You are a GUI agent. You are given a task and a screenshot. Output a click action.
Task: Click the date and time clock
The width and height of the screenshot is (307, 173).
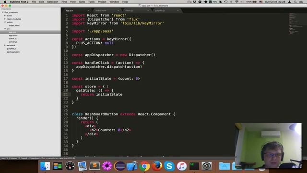(275, 2)
